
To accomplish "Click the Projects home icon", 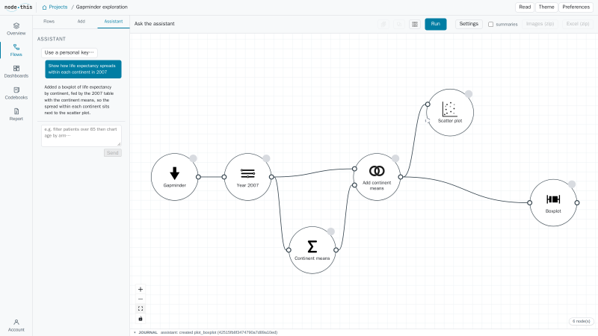I will click(x=44, y=7).
